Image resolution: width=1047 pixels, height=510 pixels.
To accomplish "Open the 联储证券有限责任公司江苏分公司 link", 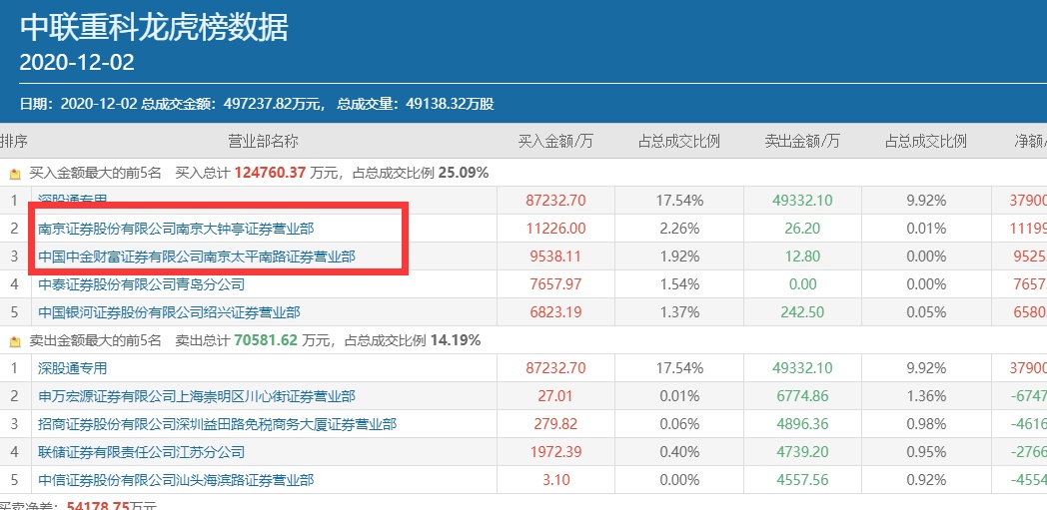I will [142, 453].
